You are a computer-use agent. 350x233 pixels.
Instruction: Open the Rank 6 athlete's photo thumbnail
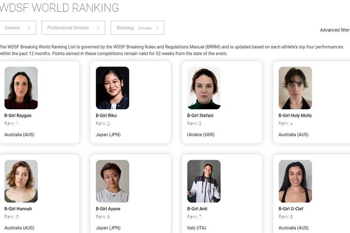[112, 181]
